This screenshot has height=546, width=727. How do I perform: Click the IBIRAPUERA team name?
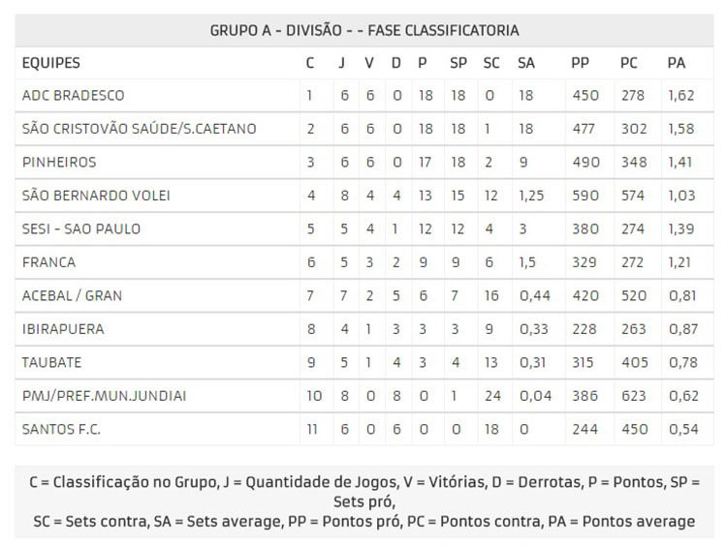tap(63, 329)
